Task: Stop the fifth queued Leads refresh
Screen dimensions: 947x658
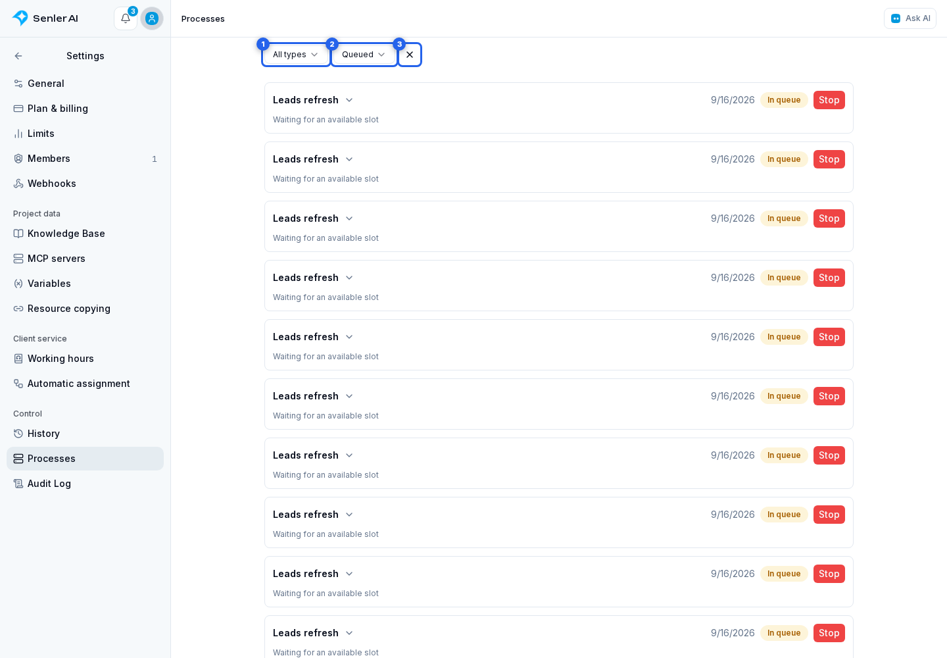Action: point(829,337)
